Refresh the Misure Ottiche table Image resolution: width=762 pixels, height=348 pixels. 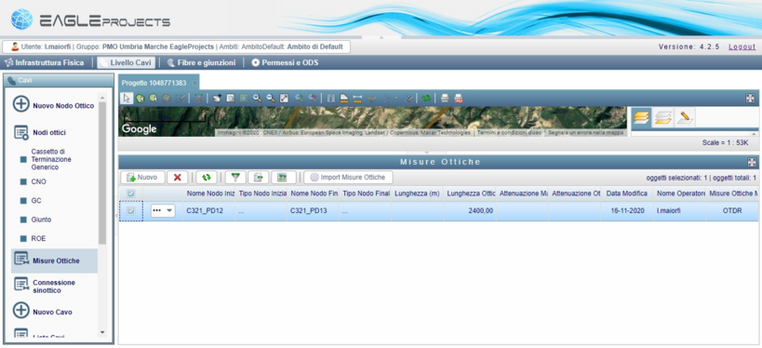point(207,178)
